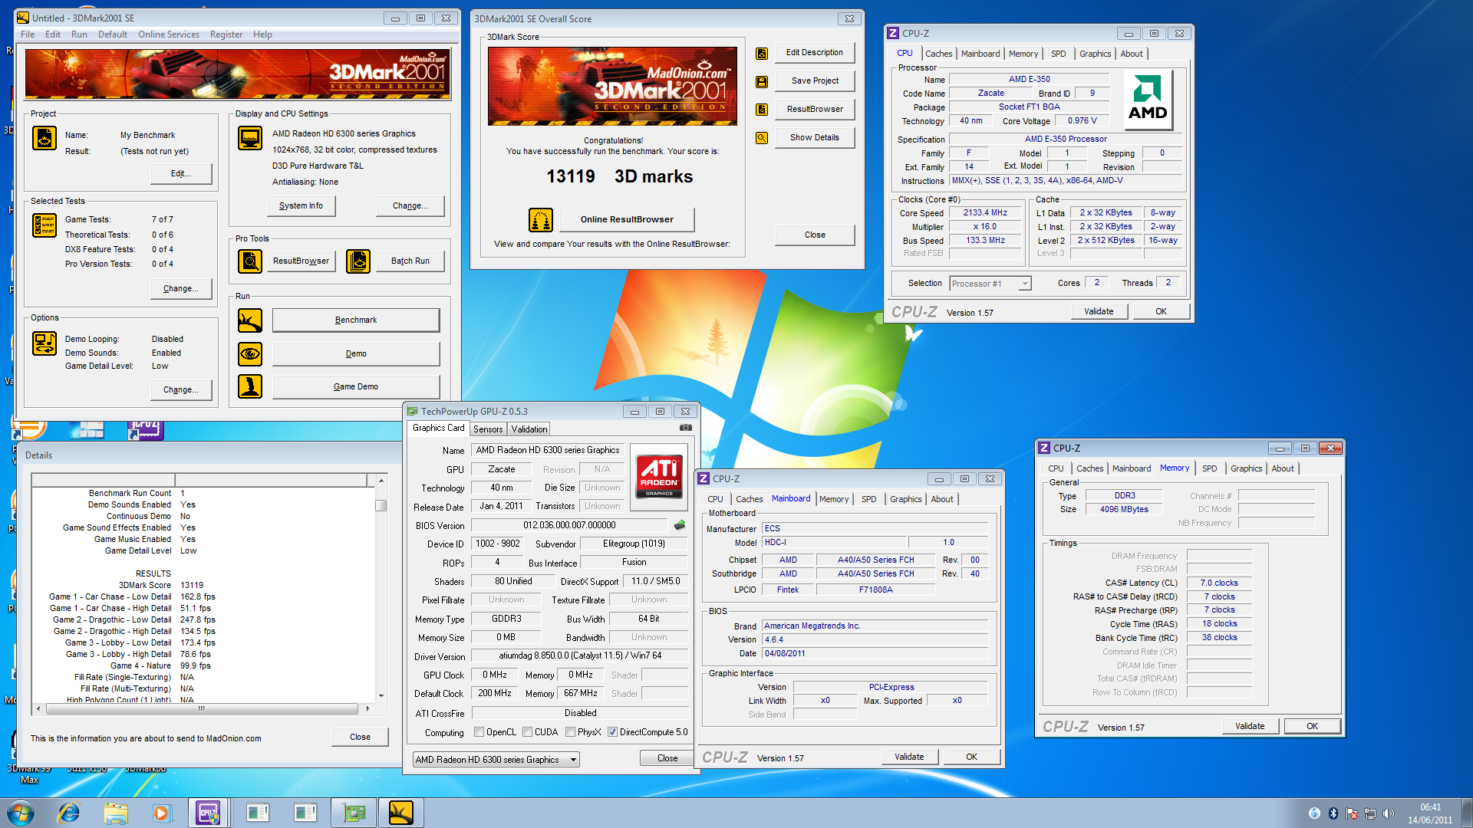This screenshot has height=828, width=1473.
Task: Click Validate in the CPU-Z Memory window
Action: click(x=1250, y=726)
